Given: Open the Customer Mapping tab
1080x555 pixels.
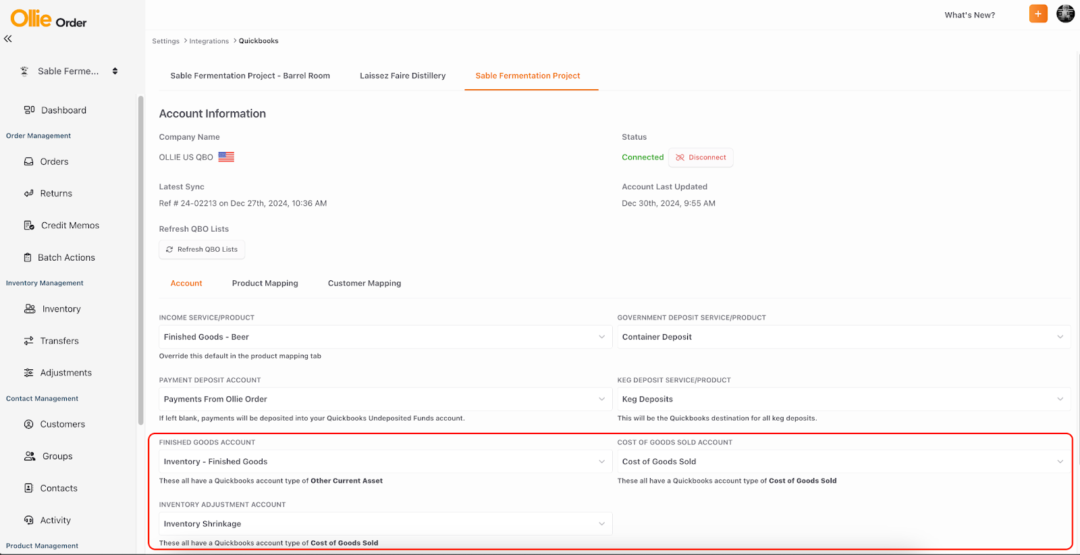Looking at the screenshot, I should pos(364,283).
